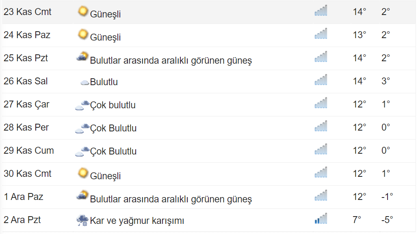
Task: Click the high temperature 7° for 2 Ara
Action: [357, 220]
